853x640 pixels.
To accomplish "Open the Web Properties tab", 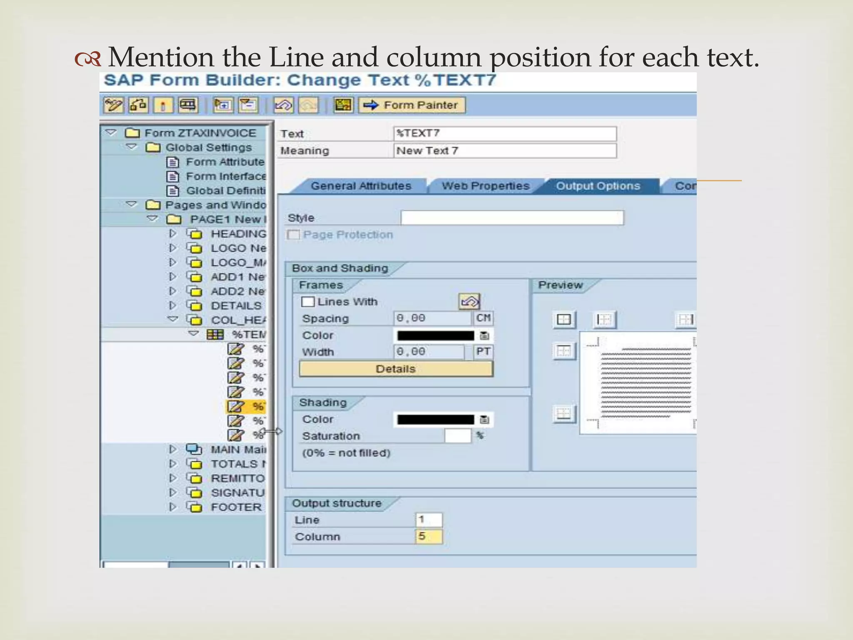I will (485, 186).
